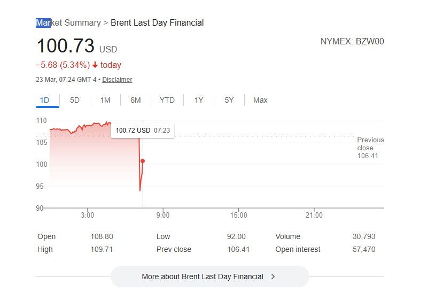This screenshot has height=292, width=428.
Task: Show the 1M price history tab
Action: (105, 100)
